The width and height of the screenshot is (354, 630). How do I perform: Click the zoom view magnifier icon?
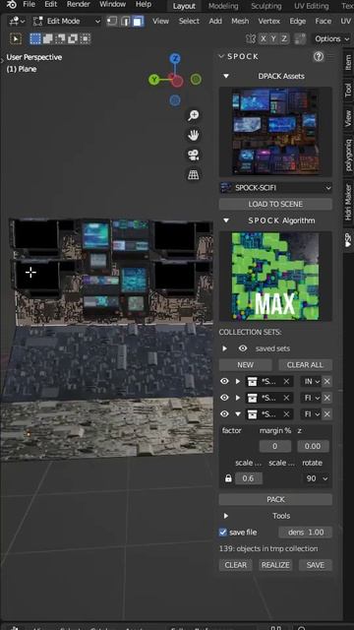click(x=194, y=115)
